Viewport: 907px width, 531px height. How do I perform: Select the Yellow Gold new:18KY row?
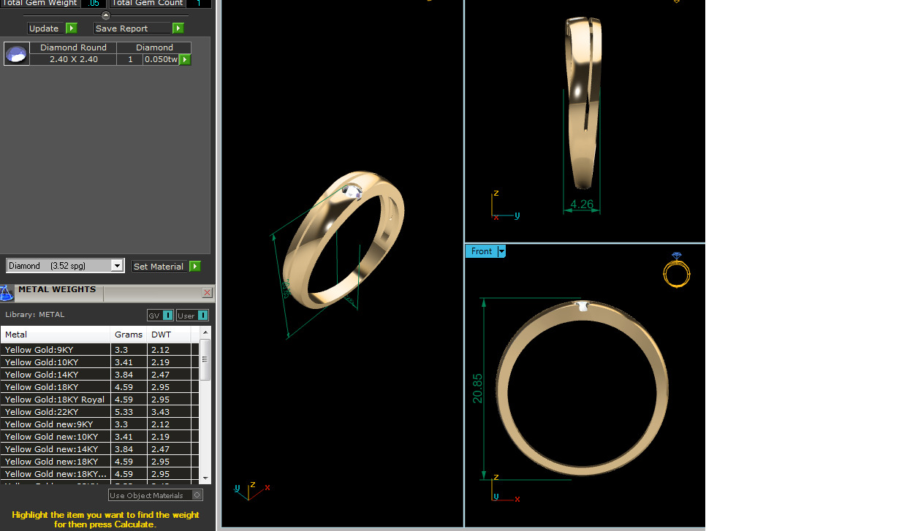[x=100, y=462]
